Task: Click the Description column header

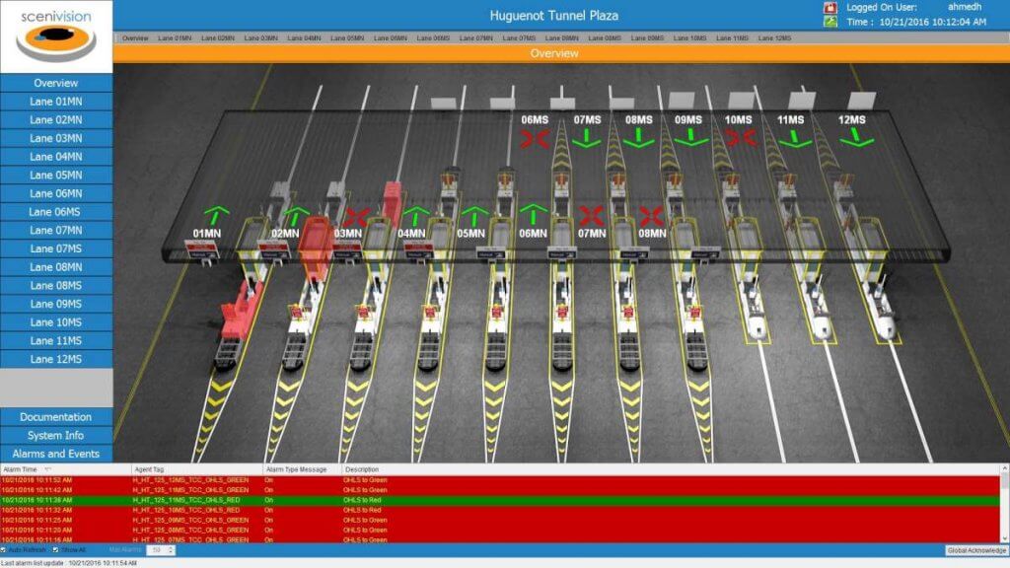Action: pyautogui.click(x=670, y=469)
